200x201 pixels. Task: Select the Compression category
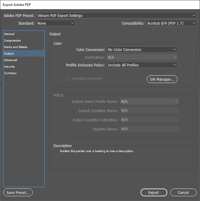coord(24,41)
